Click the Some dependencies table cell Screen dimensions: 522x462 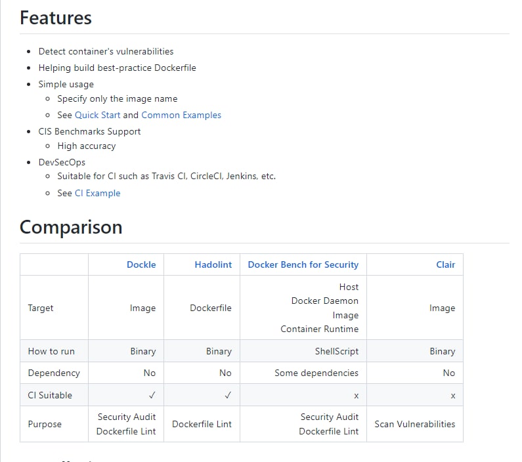(316, 373)
